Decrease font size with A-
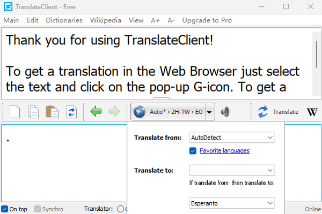The width and height of the screenshot is (322, 214). [171, 20]
